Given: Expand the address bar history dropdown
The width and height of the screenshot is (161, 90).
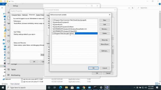Looking at the screenshot, I should coord(129,8).
